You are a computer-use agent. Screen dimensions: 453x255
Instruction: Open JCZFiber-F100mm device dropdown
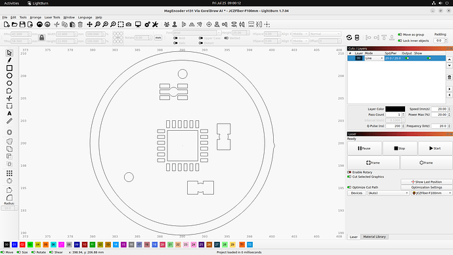(x=431, y=193)
